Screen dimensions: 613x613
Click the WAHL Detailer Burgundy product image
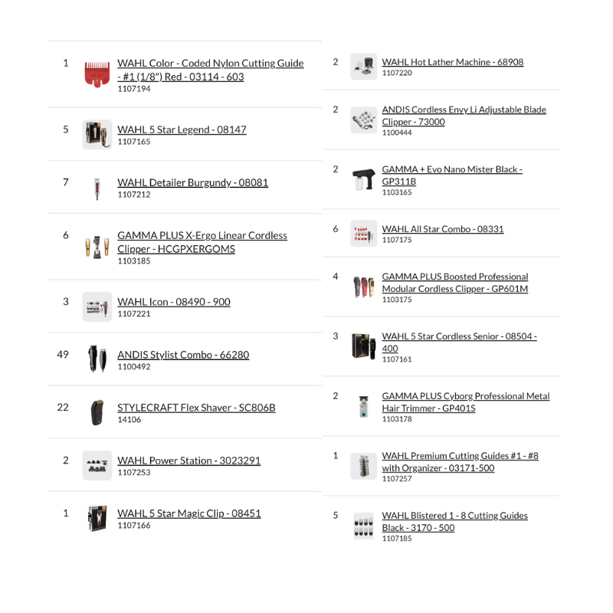pyautogui.click(x=97, y=188)
